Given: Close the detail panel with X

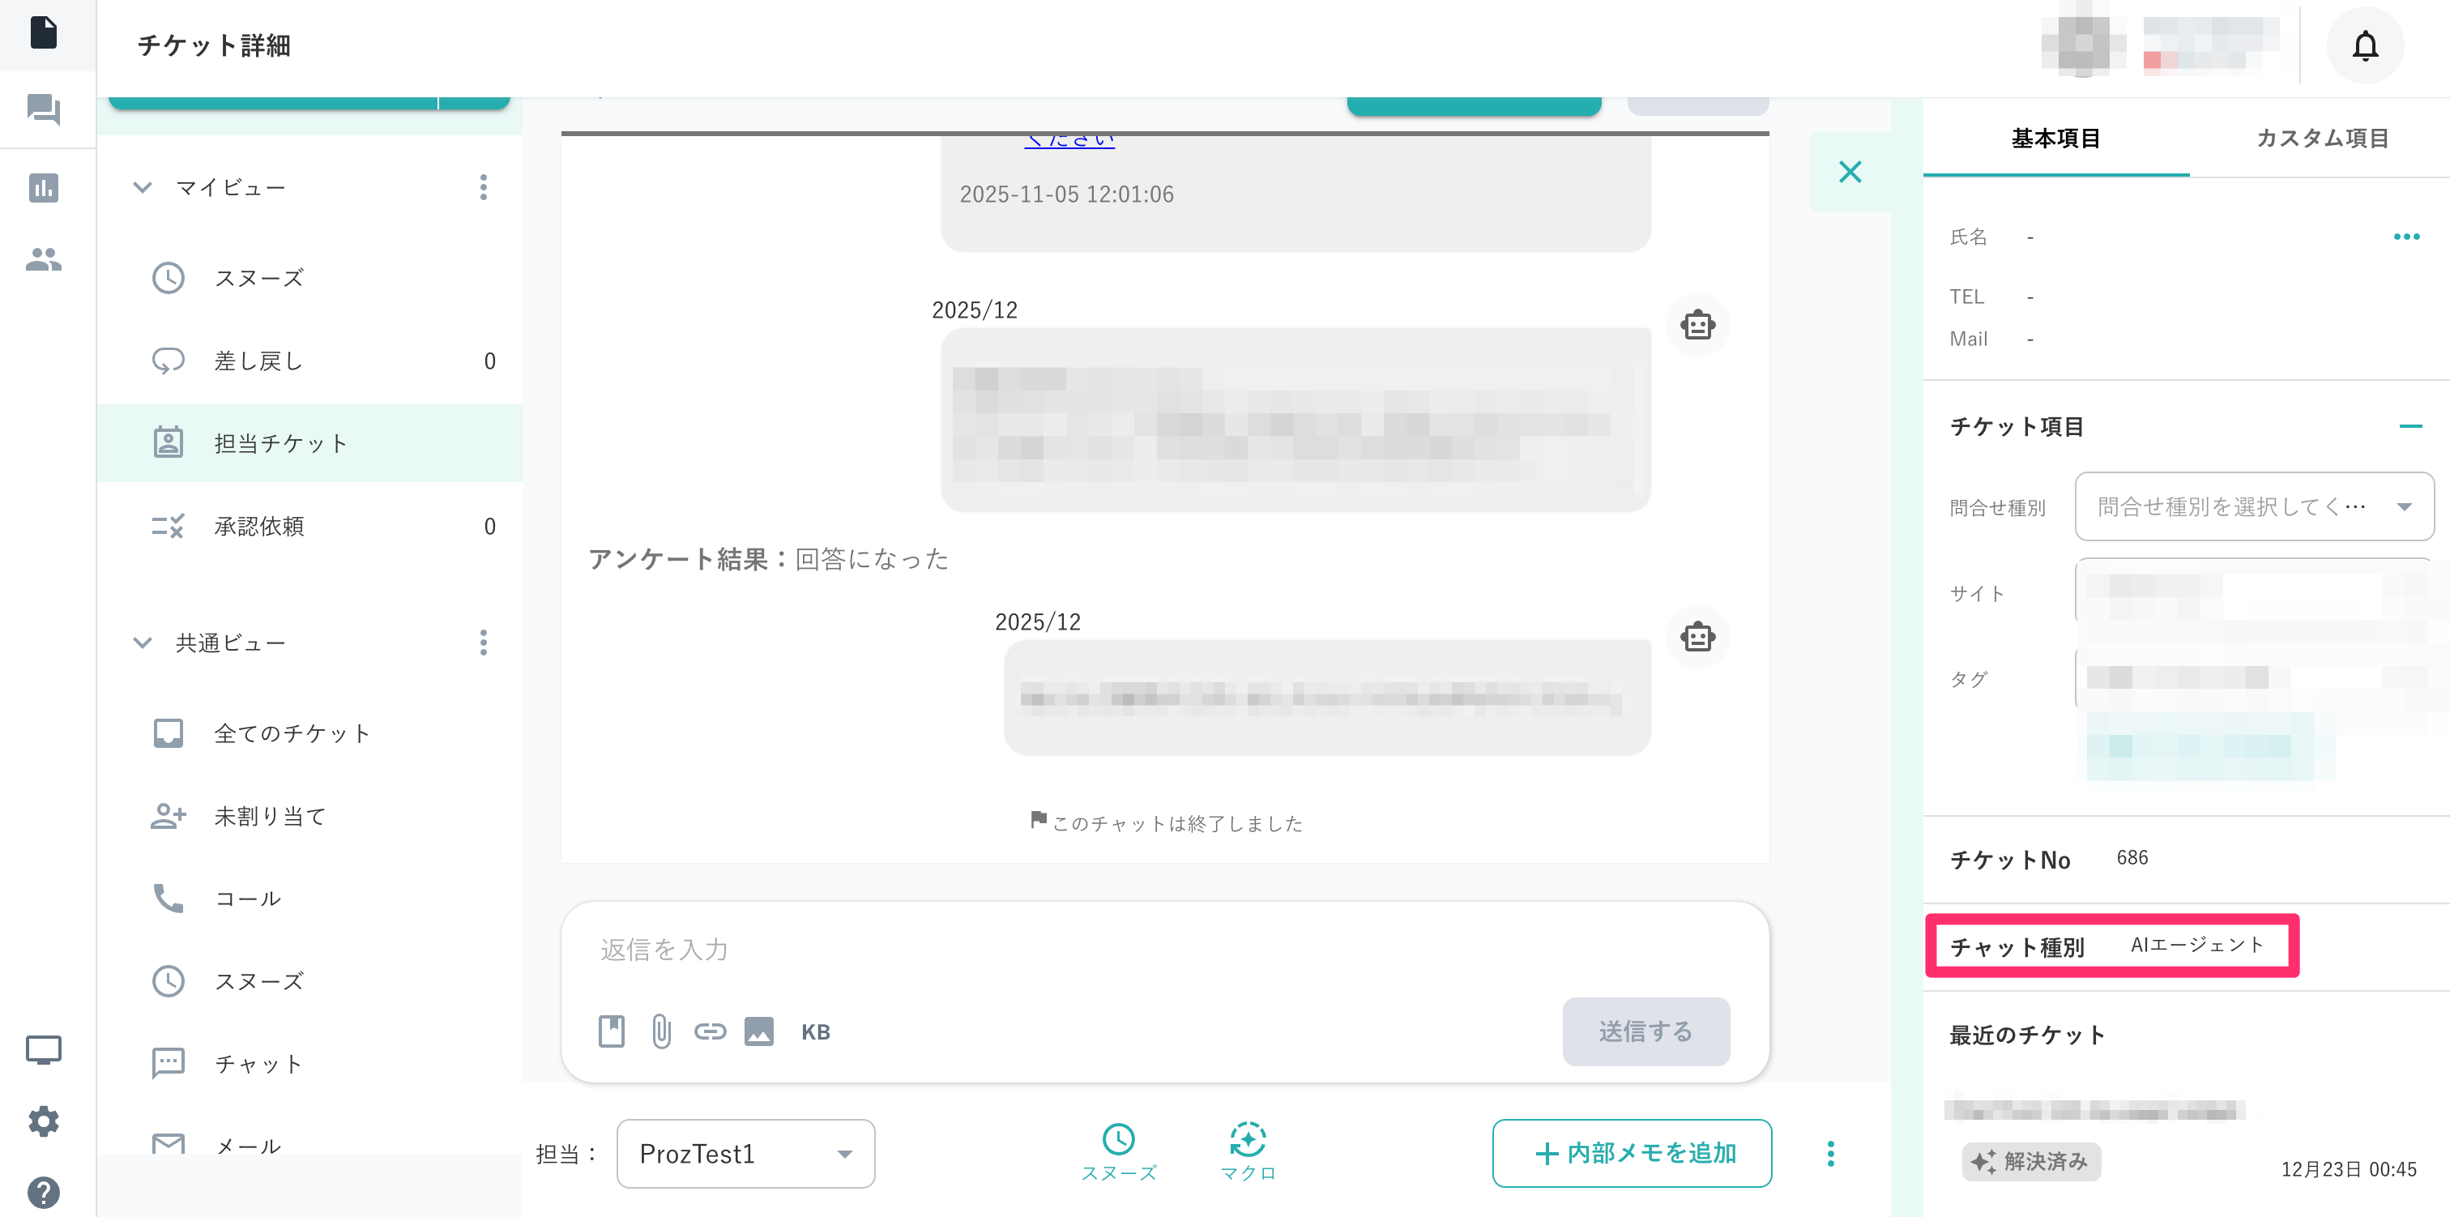Looking at the screenshot, I should coord(1849,173).
